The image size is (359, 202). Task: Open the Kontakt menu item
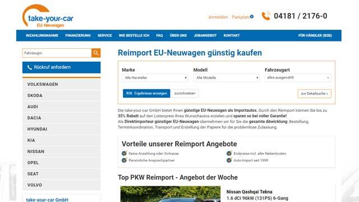coord(232,35)
